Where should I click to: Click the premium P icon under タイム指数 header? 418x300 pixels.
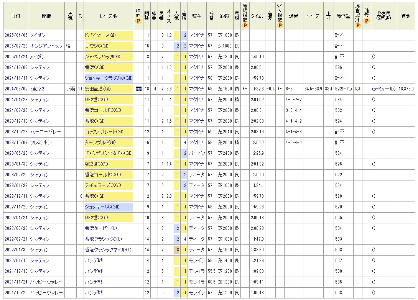280,26
